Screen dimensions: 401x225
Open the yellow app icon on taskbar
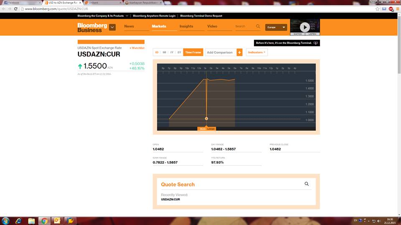click(70, 221)
